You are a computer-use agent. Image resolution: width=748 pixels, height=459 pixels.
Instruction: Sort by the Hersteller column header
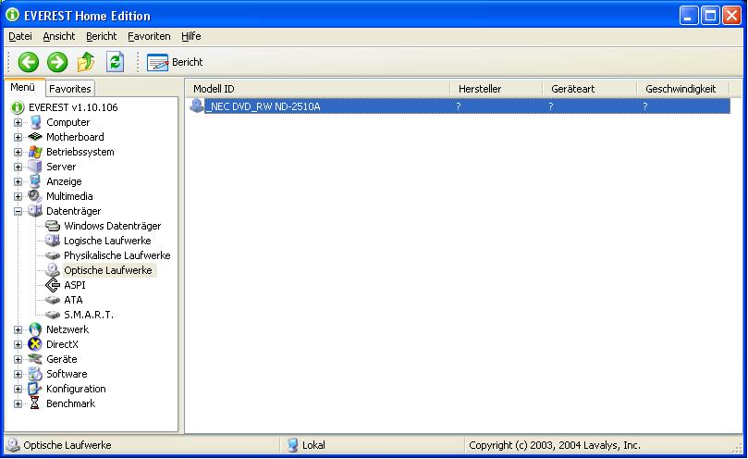[497, 89]
